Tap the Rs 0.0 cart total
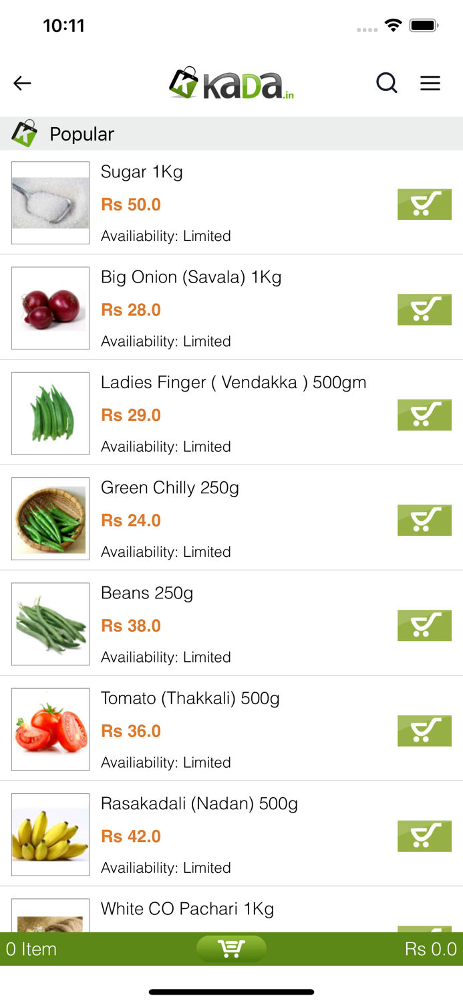 [430, 948]
